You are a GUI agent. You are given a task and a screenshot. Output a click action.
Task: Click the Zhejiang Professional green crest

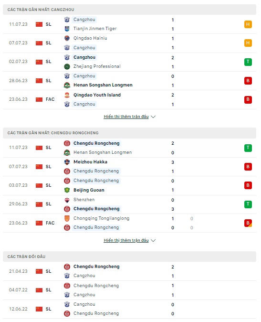tap(67, 66)
